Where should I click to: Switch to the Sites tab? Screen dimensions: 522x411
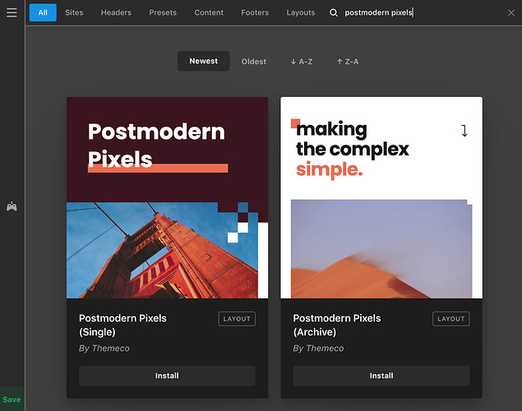(74, 12)
